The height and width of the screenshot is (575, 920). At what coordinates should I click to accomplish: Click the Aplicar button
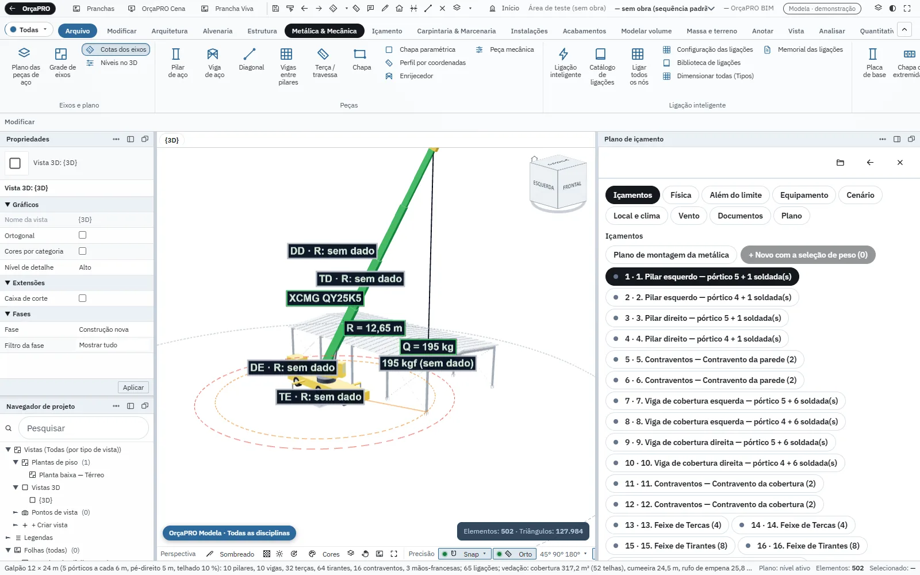point(133,388)
